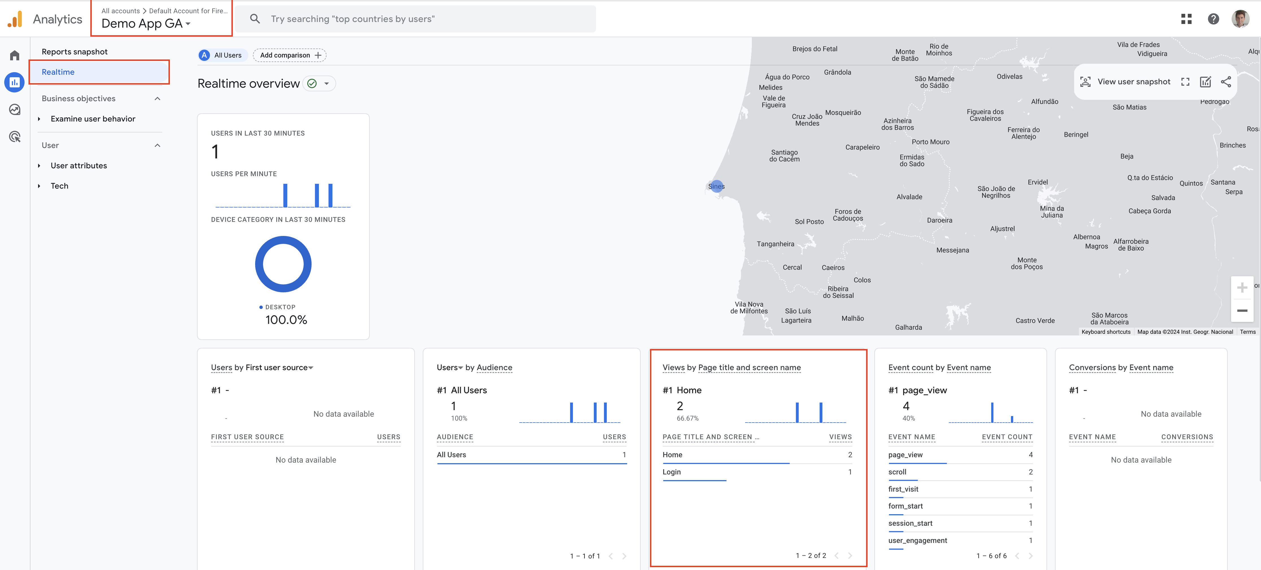
Task: Click the Sines user marker on the map
Action: pos(716,186)
